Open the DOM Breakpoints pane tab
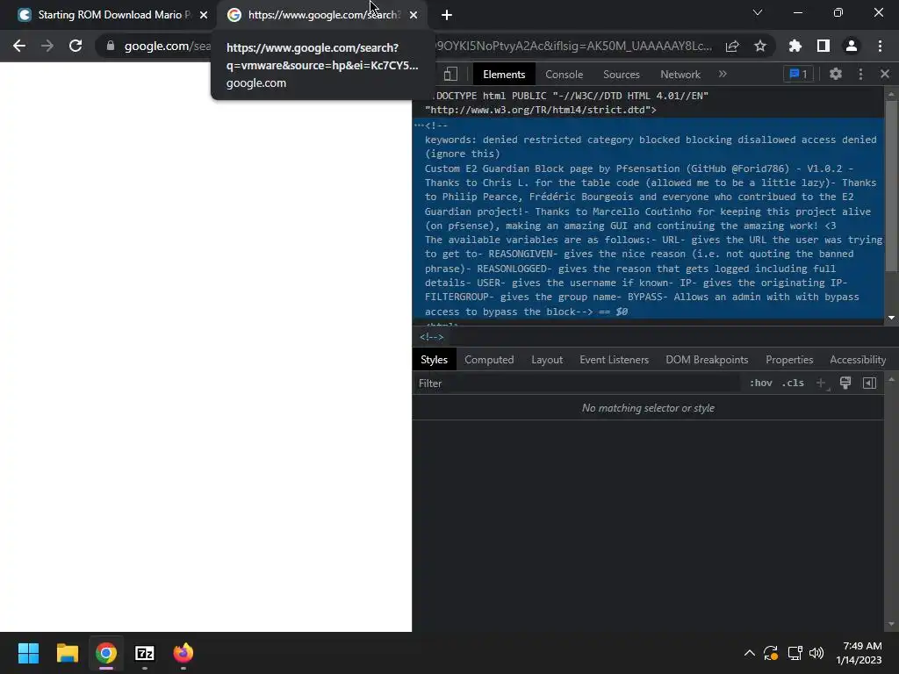Image resolution: width=899 pixels, height=674 pixels. [707, 359]
